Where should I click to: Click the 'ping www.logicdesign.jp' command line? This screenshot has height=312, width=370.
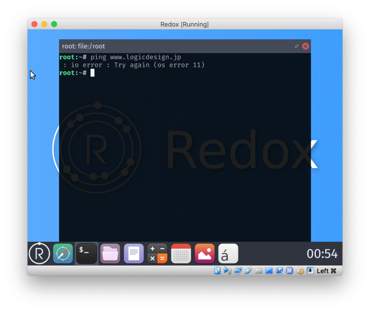pos(136,57)
